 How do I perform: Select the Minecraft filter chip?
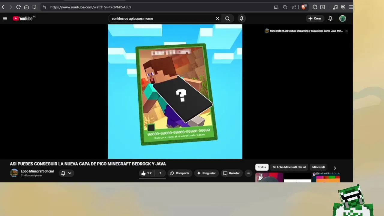click(319, 167)
